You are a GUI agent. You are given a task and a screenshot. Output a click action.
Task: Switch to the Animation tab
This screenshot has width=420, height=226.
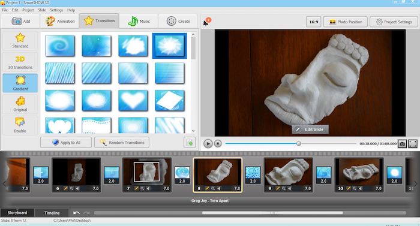click(60, 21)
